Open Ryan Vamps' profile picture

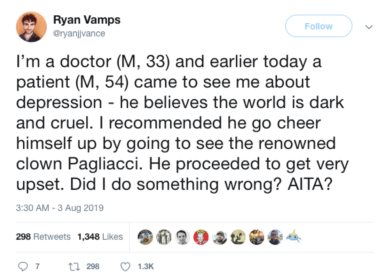pos(31,27)
